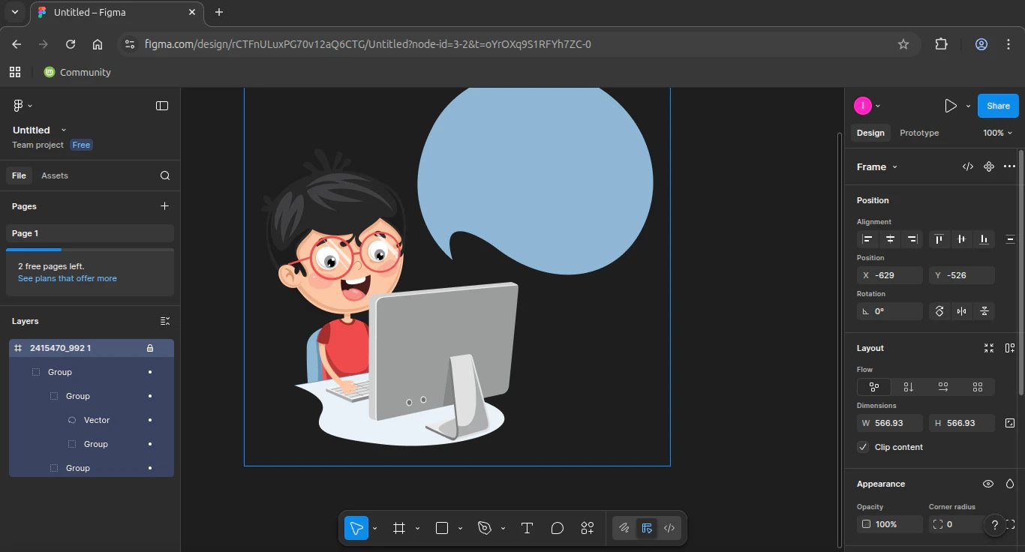Click the present play icon
Image resolution: width=1025 pixels, height=552 pixels.
pyautogui.click(x=951, y=106)
